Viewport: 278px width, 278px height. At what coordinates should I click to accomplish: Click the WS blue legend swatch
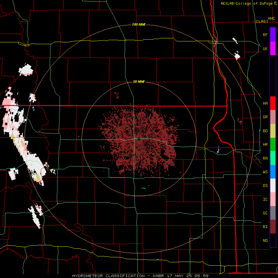[273, 172]
